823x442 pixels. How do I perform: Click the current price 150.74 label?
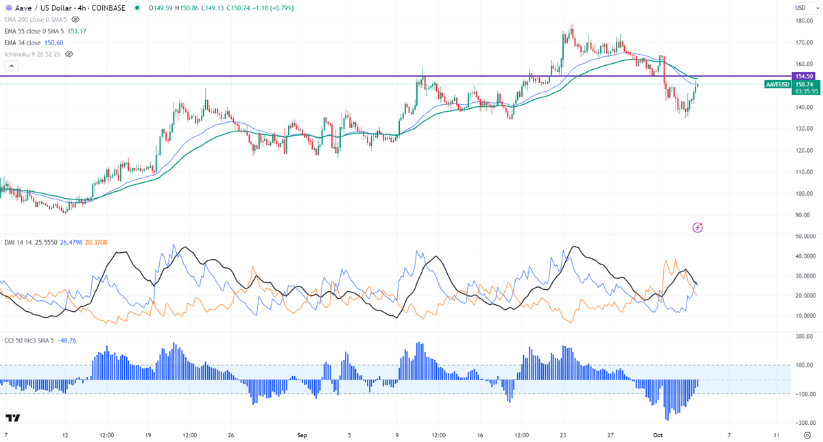click(x=803, y=84)
